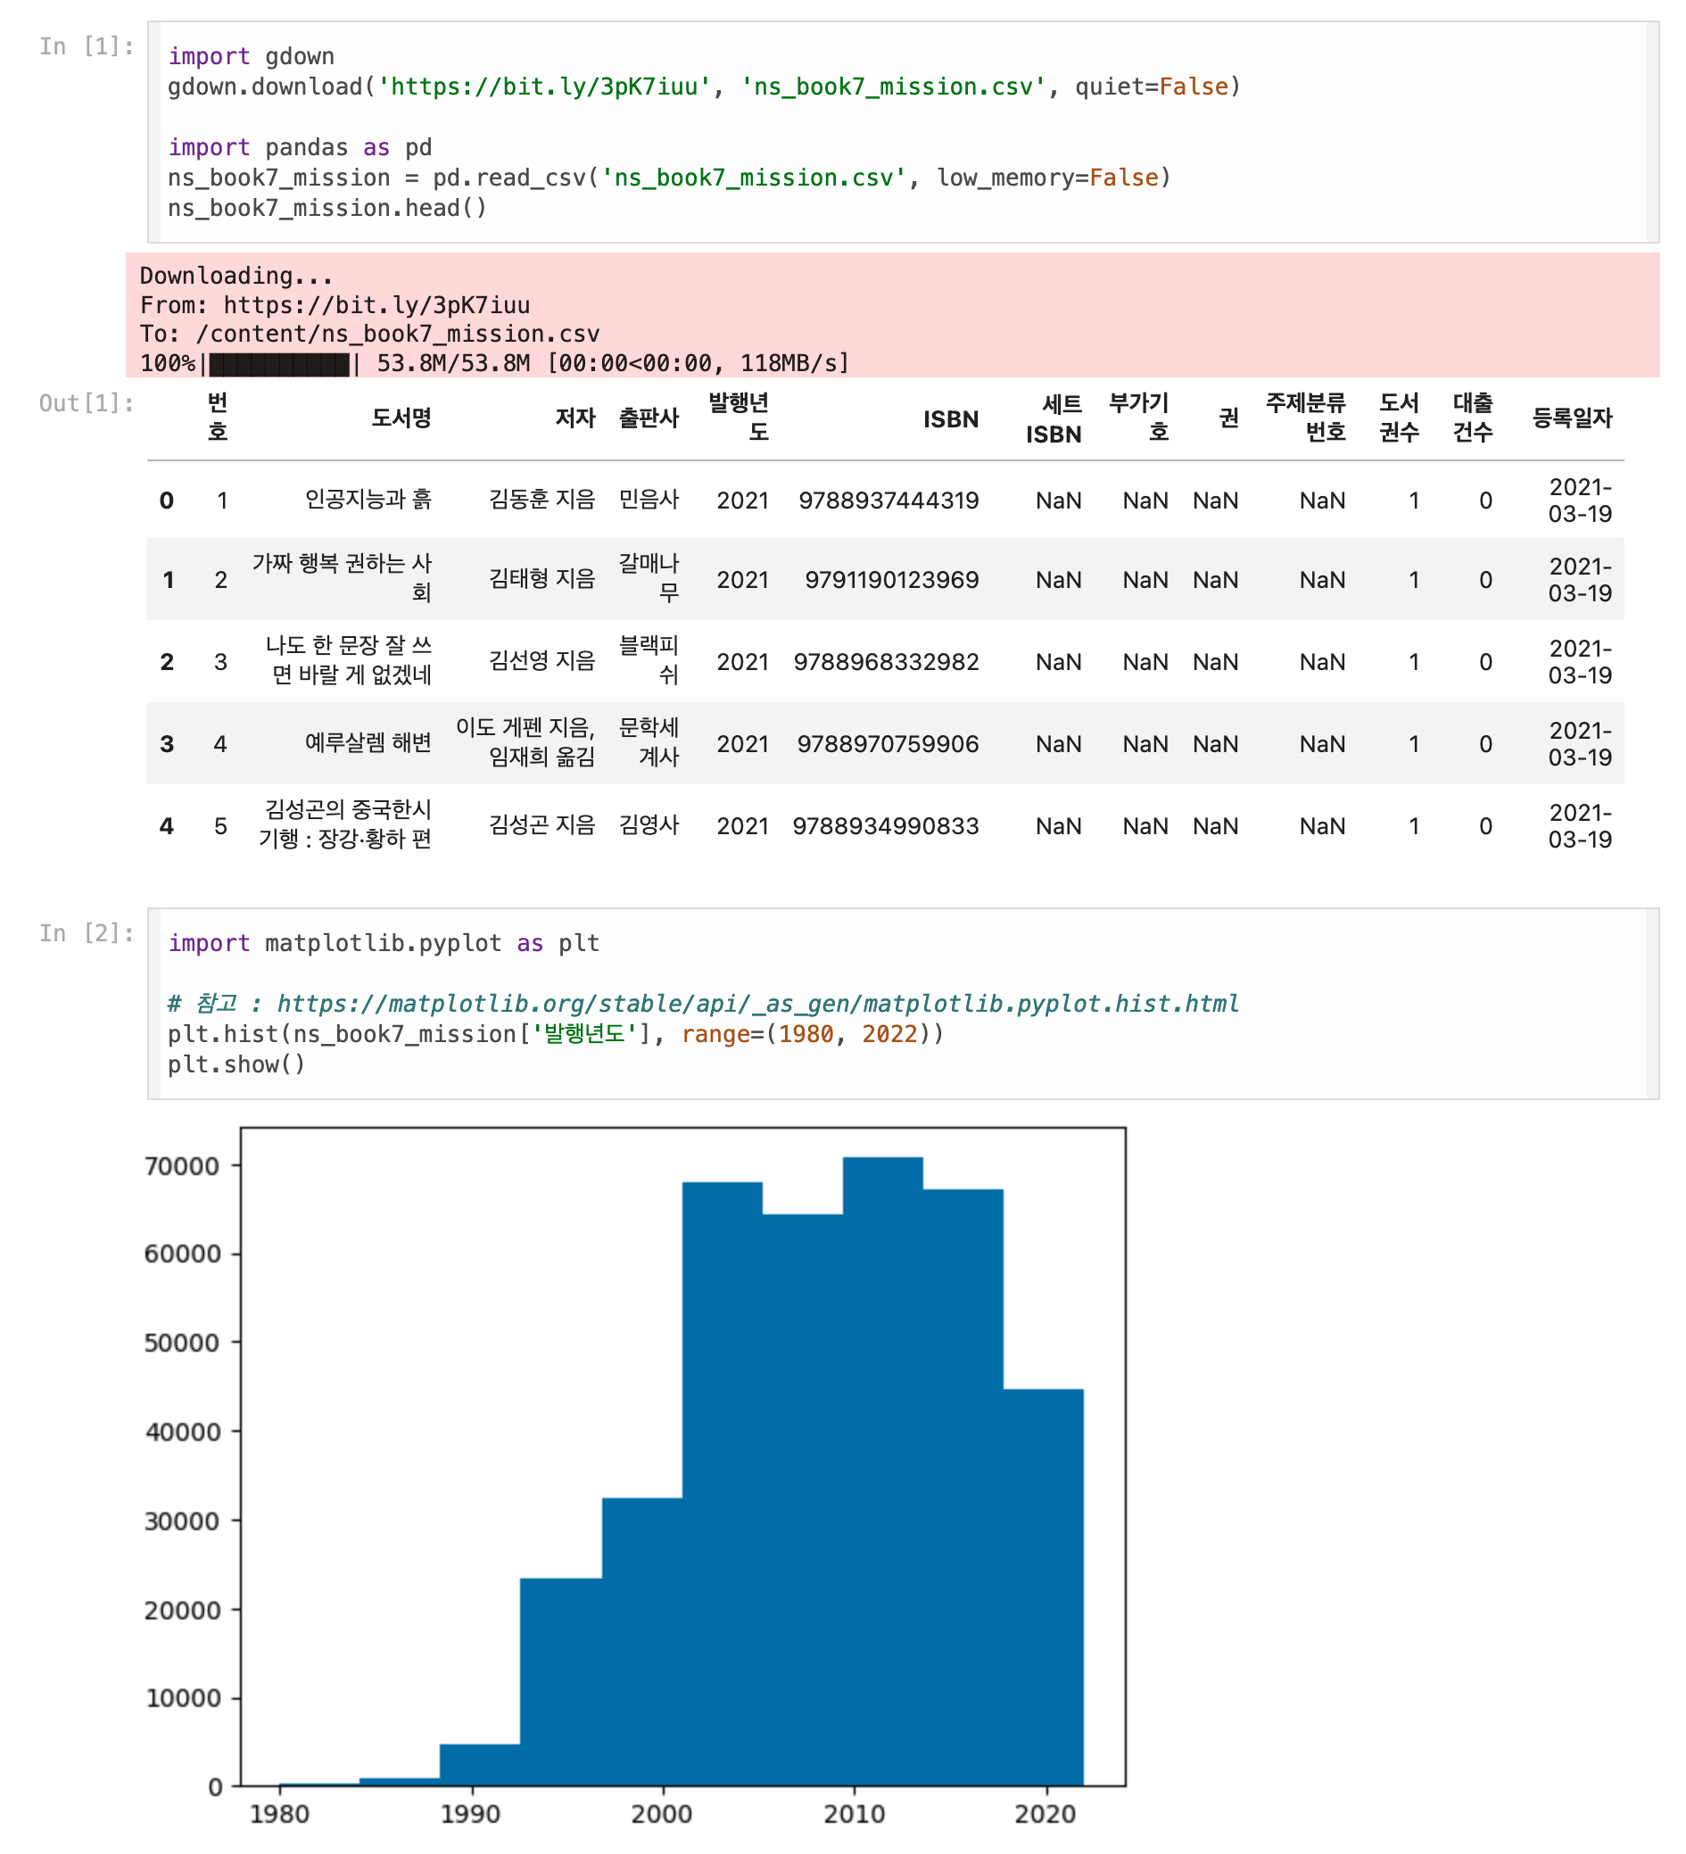The image size is (1686, 1854).
Task: Click the '발행년도' column header
Action: (x=739, y=417)
